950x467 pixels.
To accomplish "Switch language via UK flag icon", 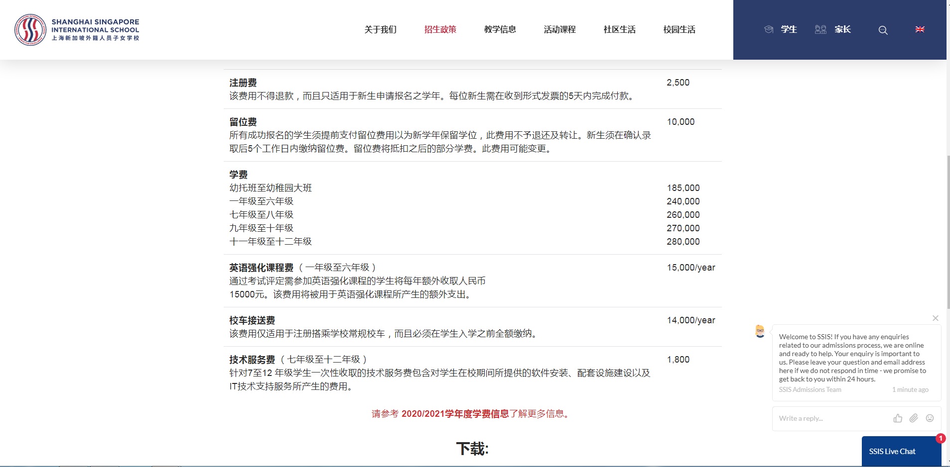I will coord(920,30).
